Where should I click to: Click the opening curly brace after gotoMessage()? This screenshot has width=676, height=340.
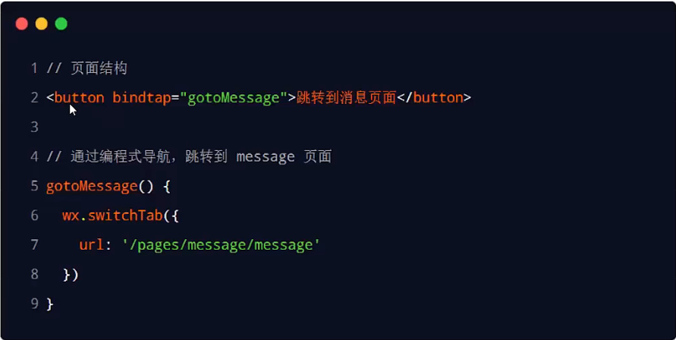[167, 187]
